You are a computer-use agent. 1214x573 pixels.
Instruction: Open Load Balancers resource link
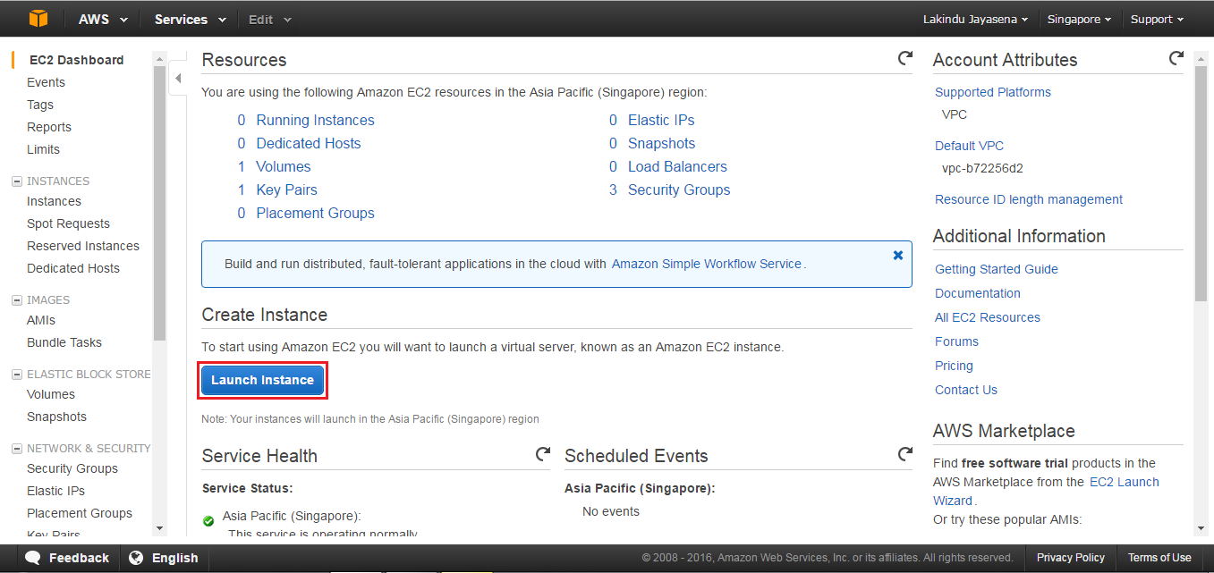[x=677, y=166]
